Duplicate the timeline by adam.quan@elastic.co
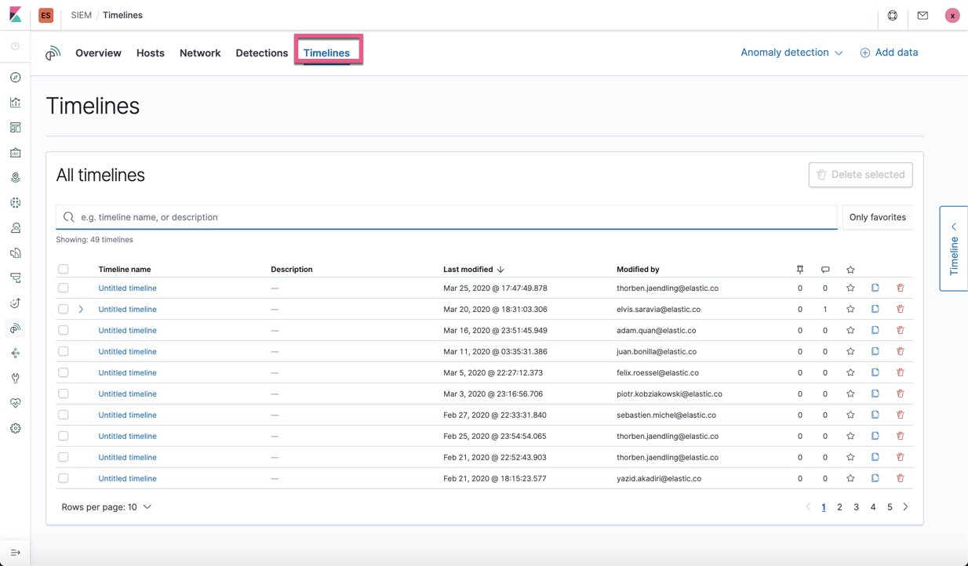The height and width of the screenshot is (566, 968). tap(875, 330)
